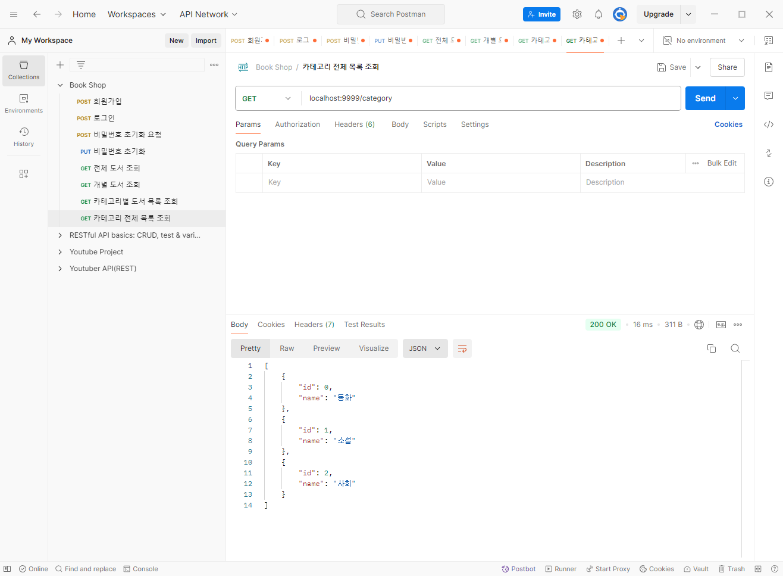Image resolution: width=783 pixels, height=576 pixels.
Task: Open the hamburger menu icon
Action: (x=14, y=14)
